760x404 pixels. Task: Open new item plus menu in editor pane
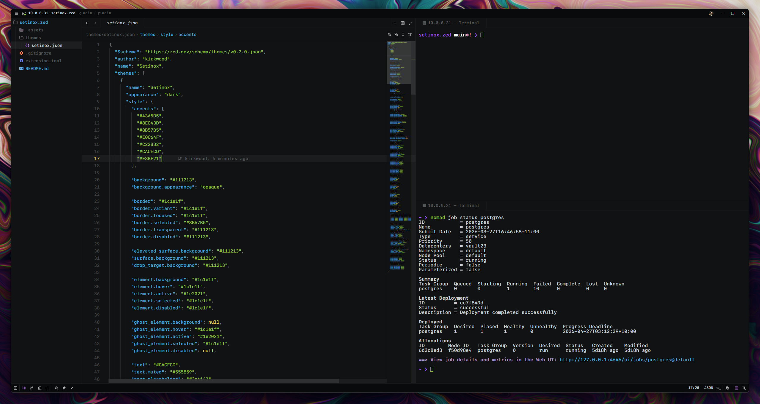coord(395,23)
